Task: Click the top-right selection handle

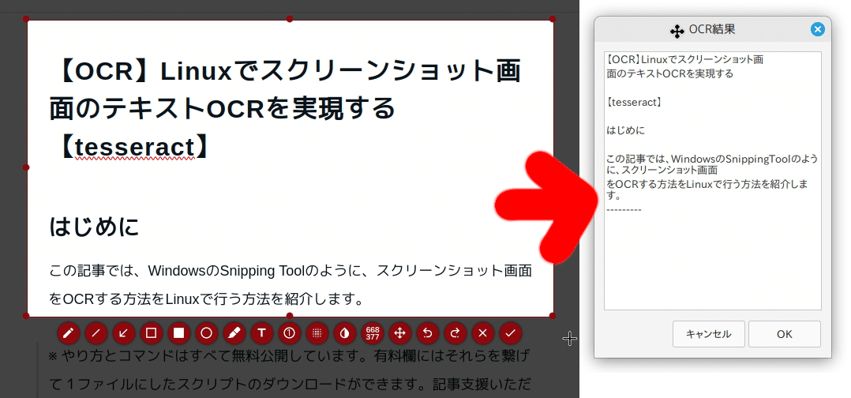Action: 553,19
